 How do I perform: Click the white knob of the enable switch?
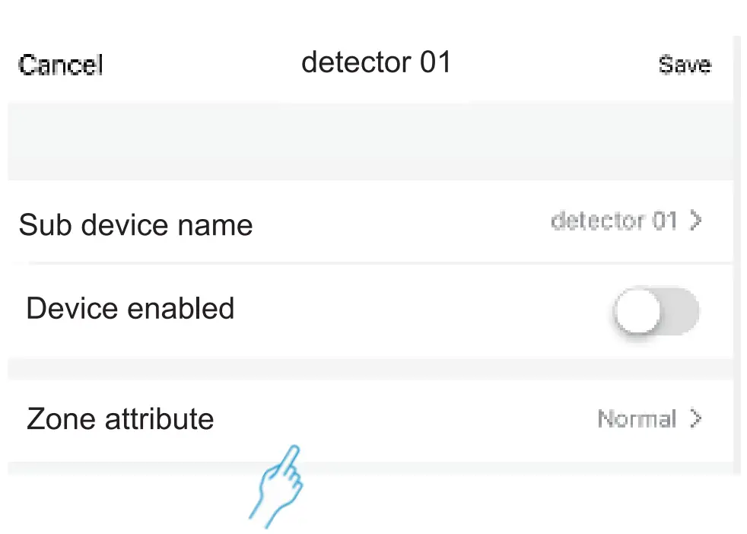coord(637,310)
